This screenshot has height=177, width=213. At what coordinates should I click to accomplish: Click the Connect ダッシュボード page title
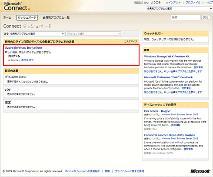[27, 26]
